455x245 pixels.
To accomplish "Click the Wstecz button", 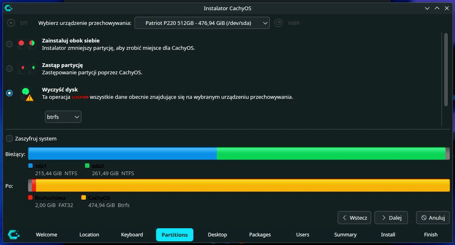I will tap(354, 218).
